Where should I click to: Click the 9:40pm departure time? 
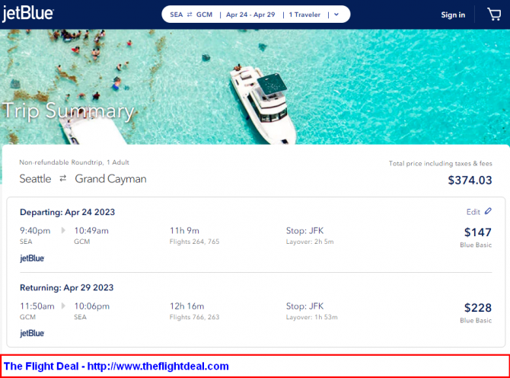[x=35, y=231]
